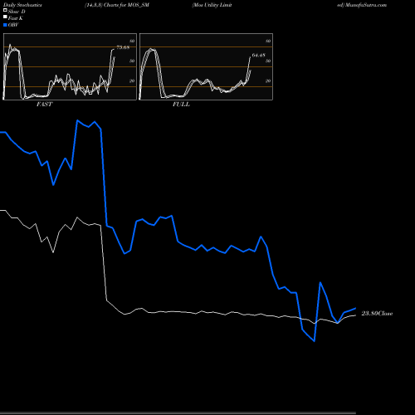415x415 pixels.
Task: Click the 73.68 value in FAST chart
Action: point(123,47)
